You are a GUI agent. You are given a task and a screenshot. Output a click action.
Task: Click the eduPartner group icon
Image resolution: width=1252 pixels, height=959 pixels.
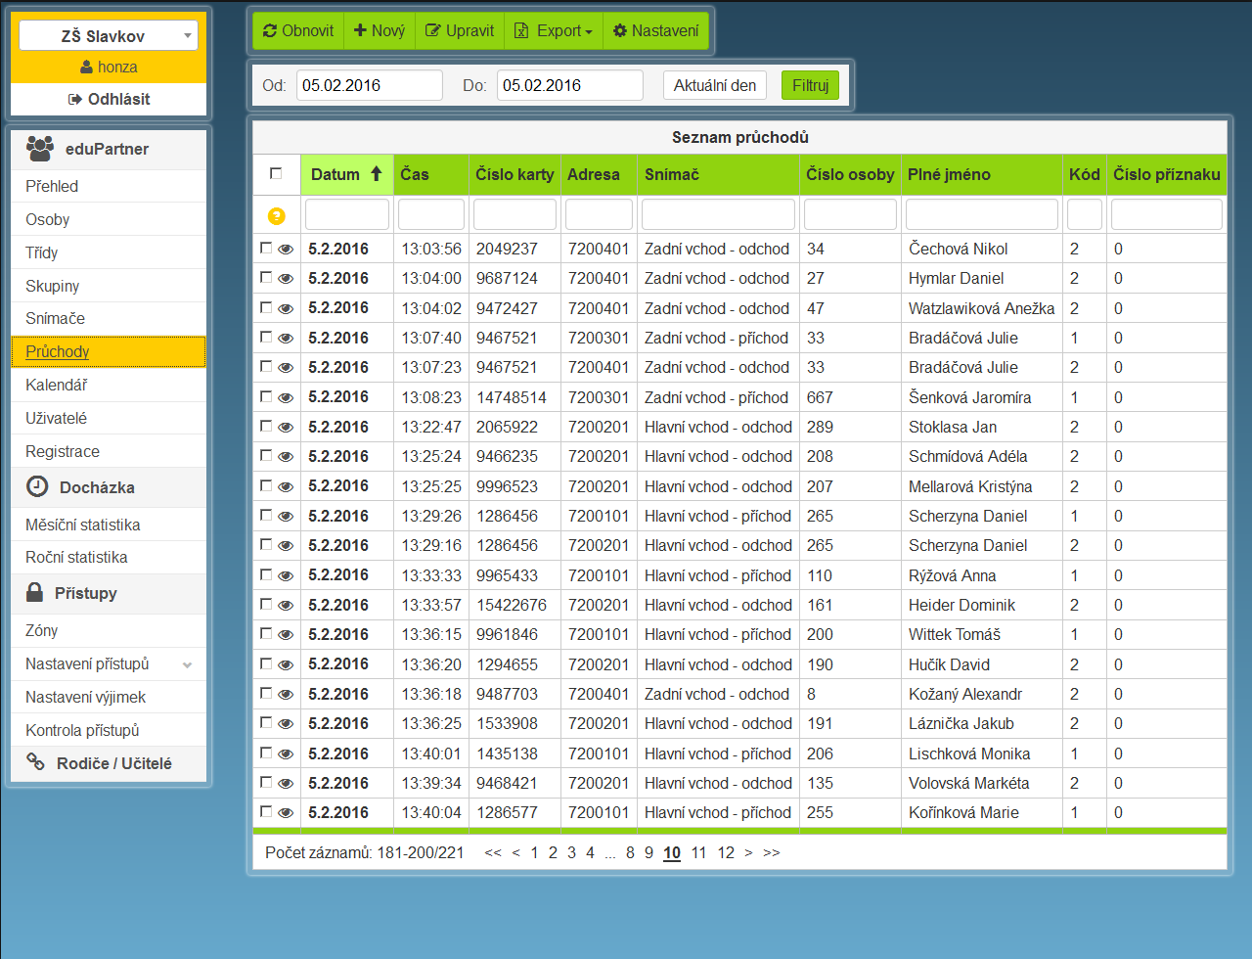pyautogui.click(x=40, y=149)
